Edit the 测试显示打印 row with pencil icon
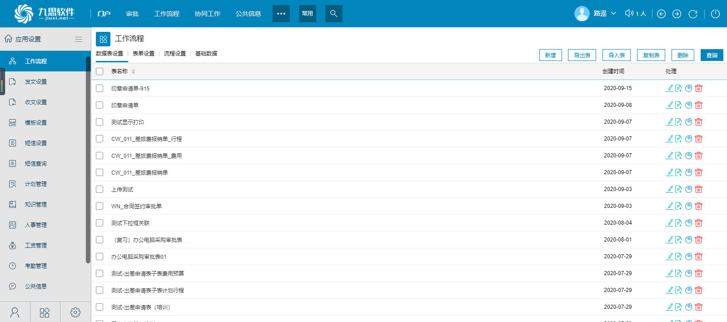 669,122
